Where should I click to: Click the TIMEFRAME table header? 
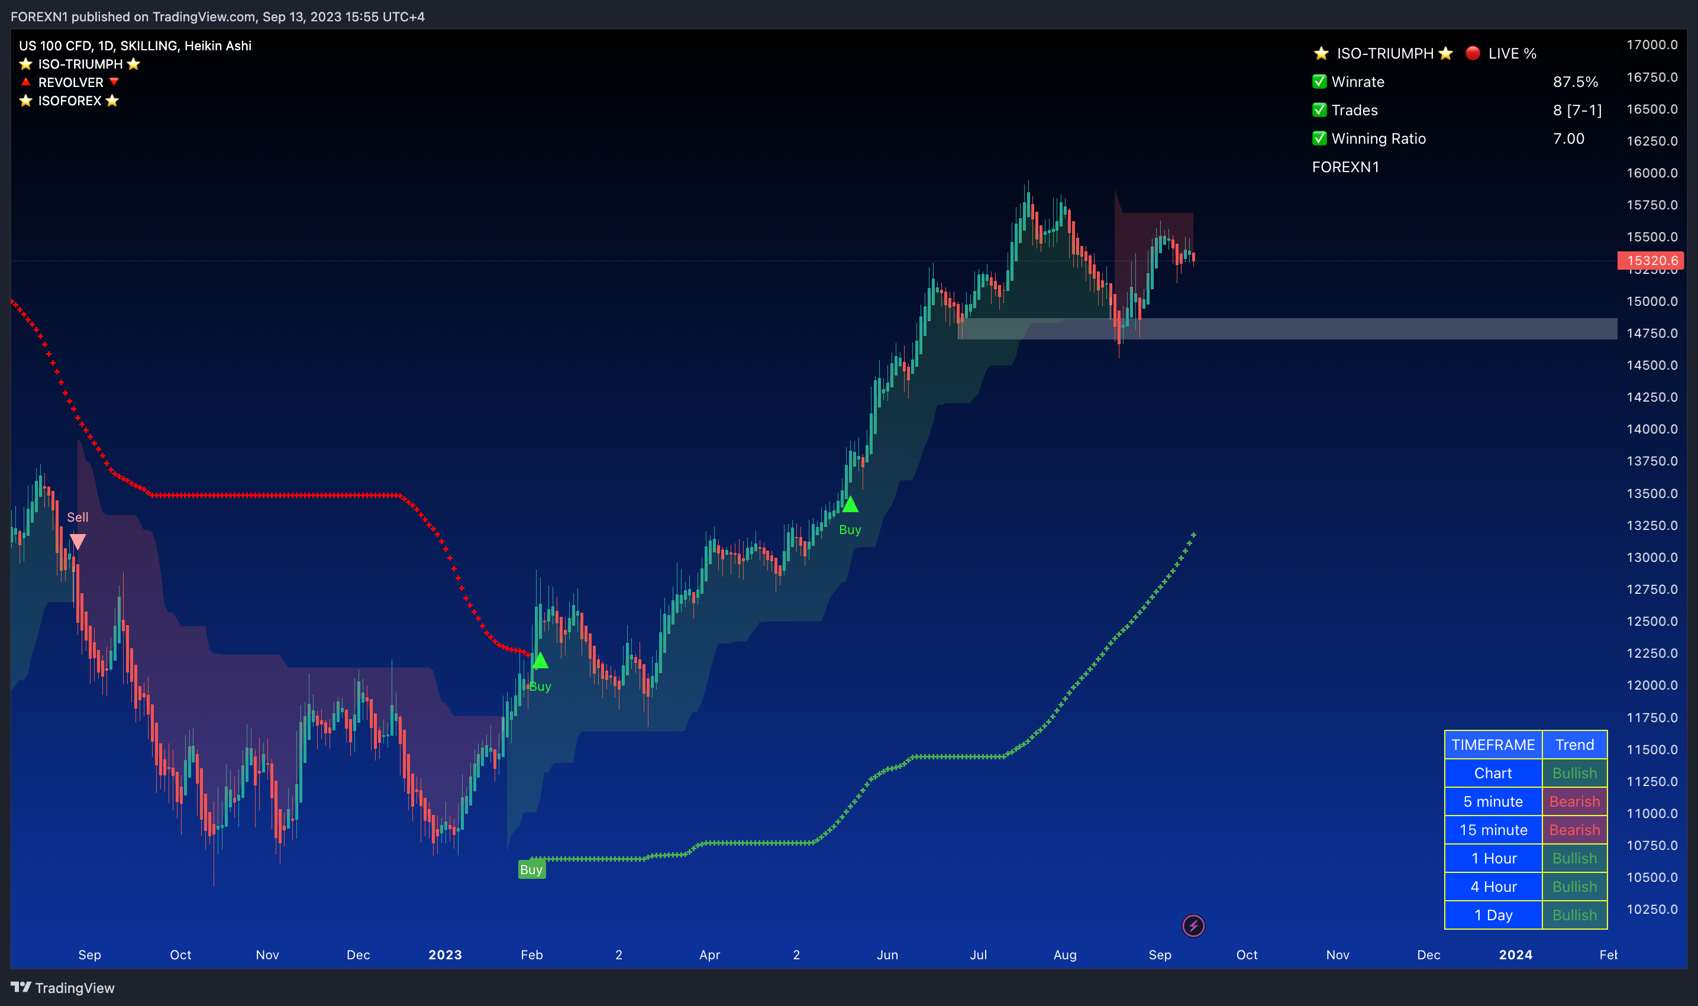click(1493, 745)
